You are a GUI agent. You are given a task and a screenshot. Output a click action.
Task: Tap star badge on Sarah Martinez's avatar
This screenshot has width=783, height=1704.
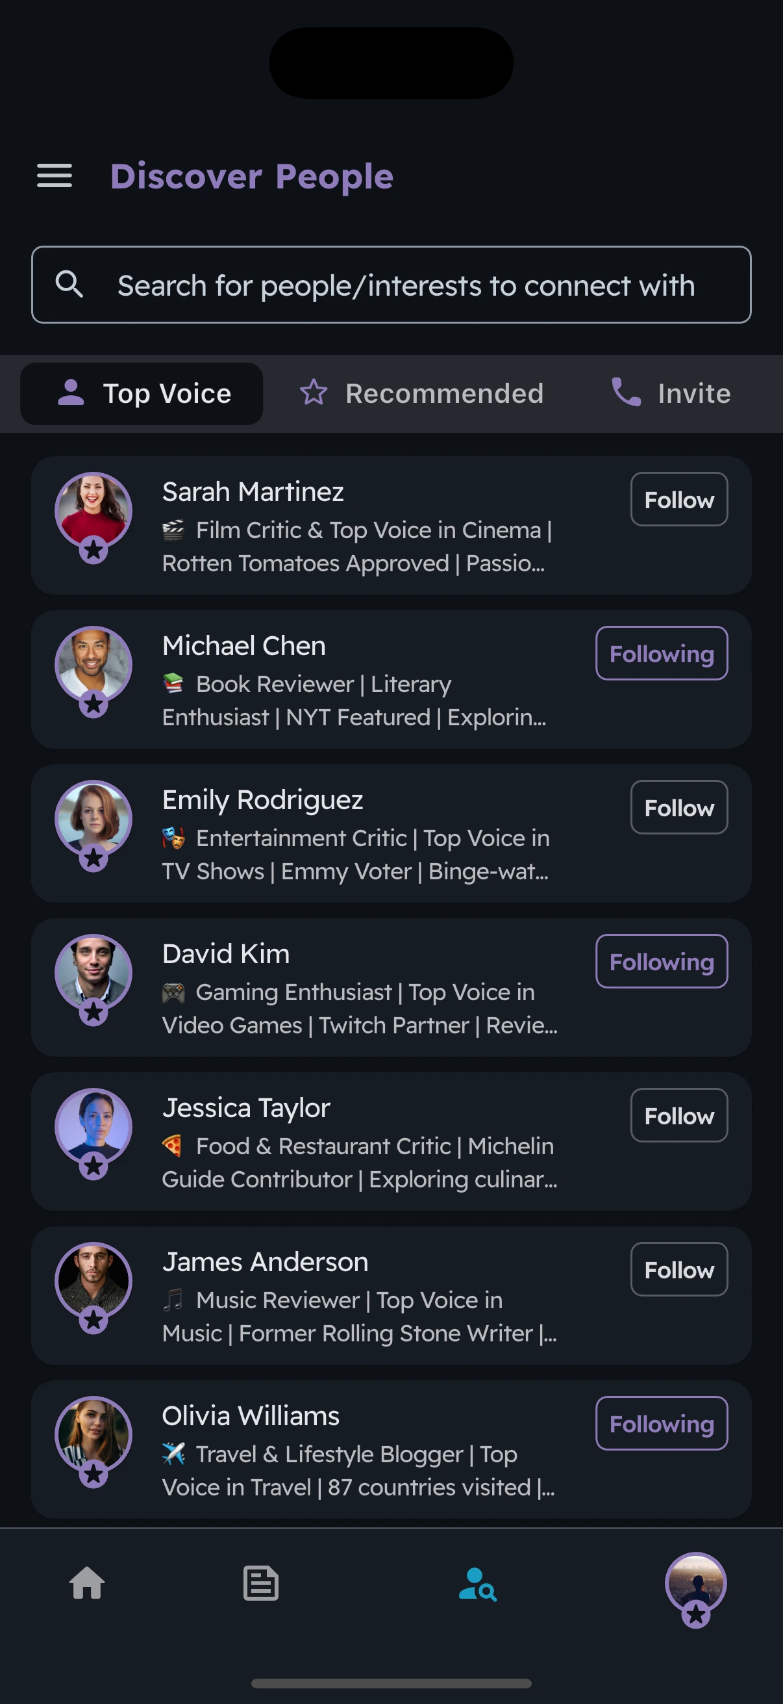coord(94,550)
